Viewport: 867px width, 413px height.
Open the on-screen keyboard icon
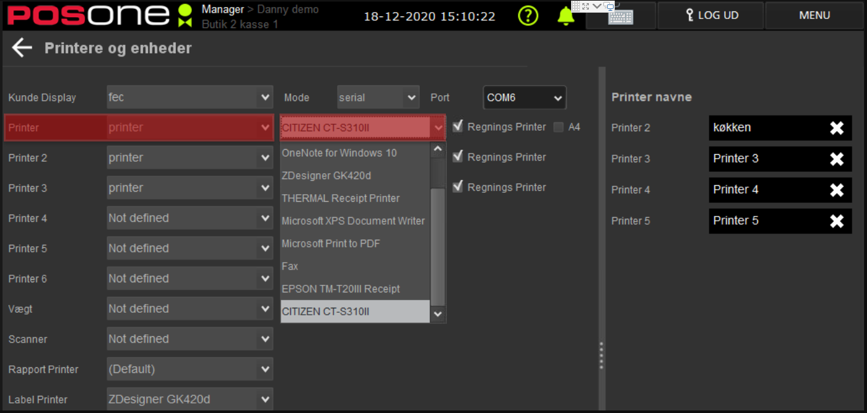click(x=619, y=17)
